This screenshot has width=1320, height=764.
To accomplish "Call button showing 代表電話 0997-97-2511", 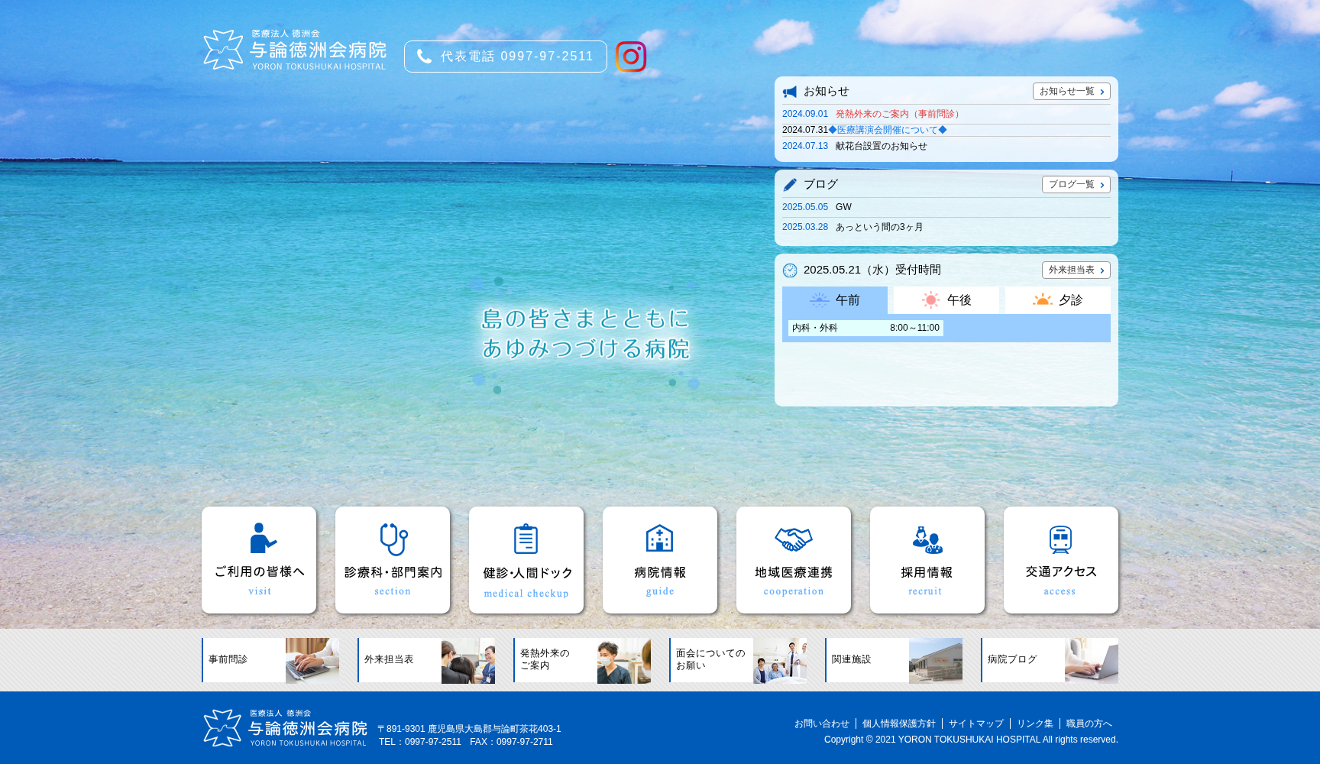I will point(506,57).
